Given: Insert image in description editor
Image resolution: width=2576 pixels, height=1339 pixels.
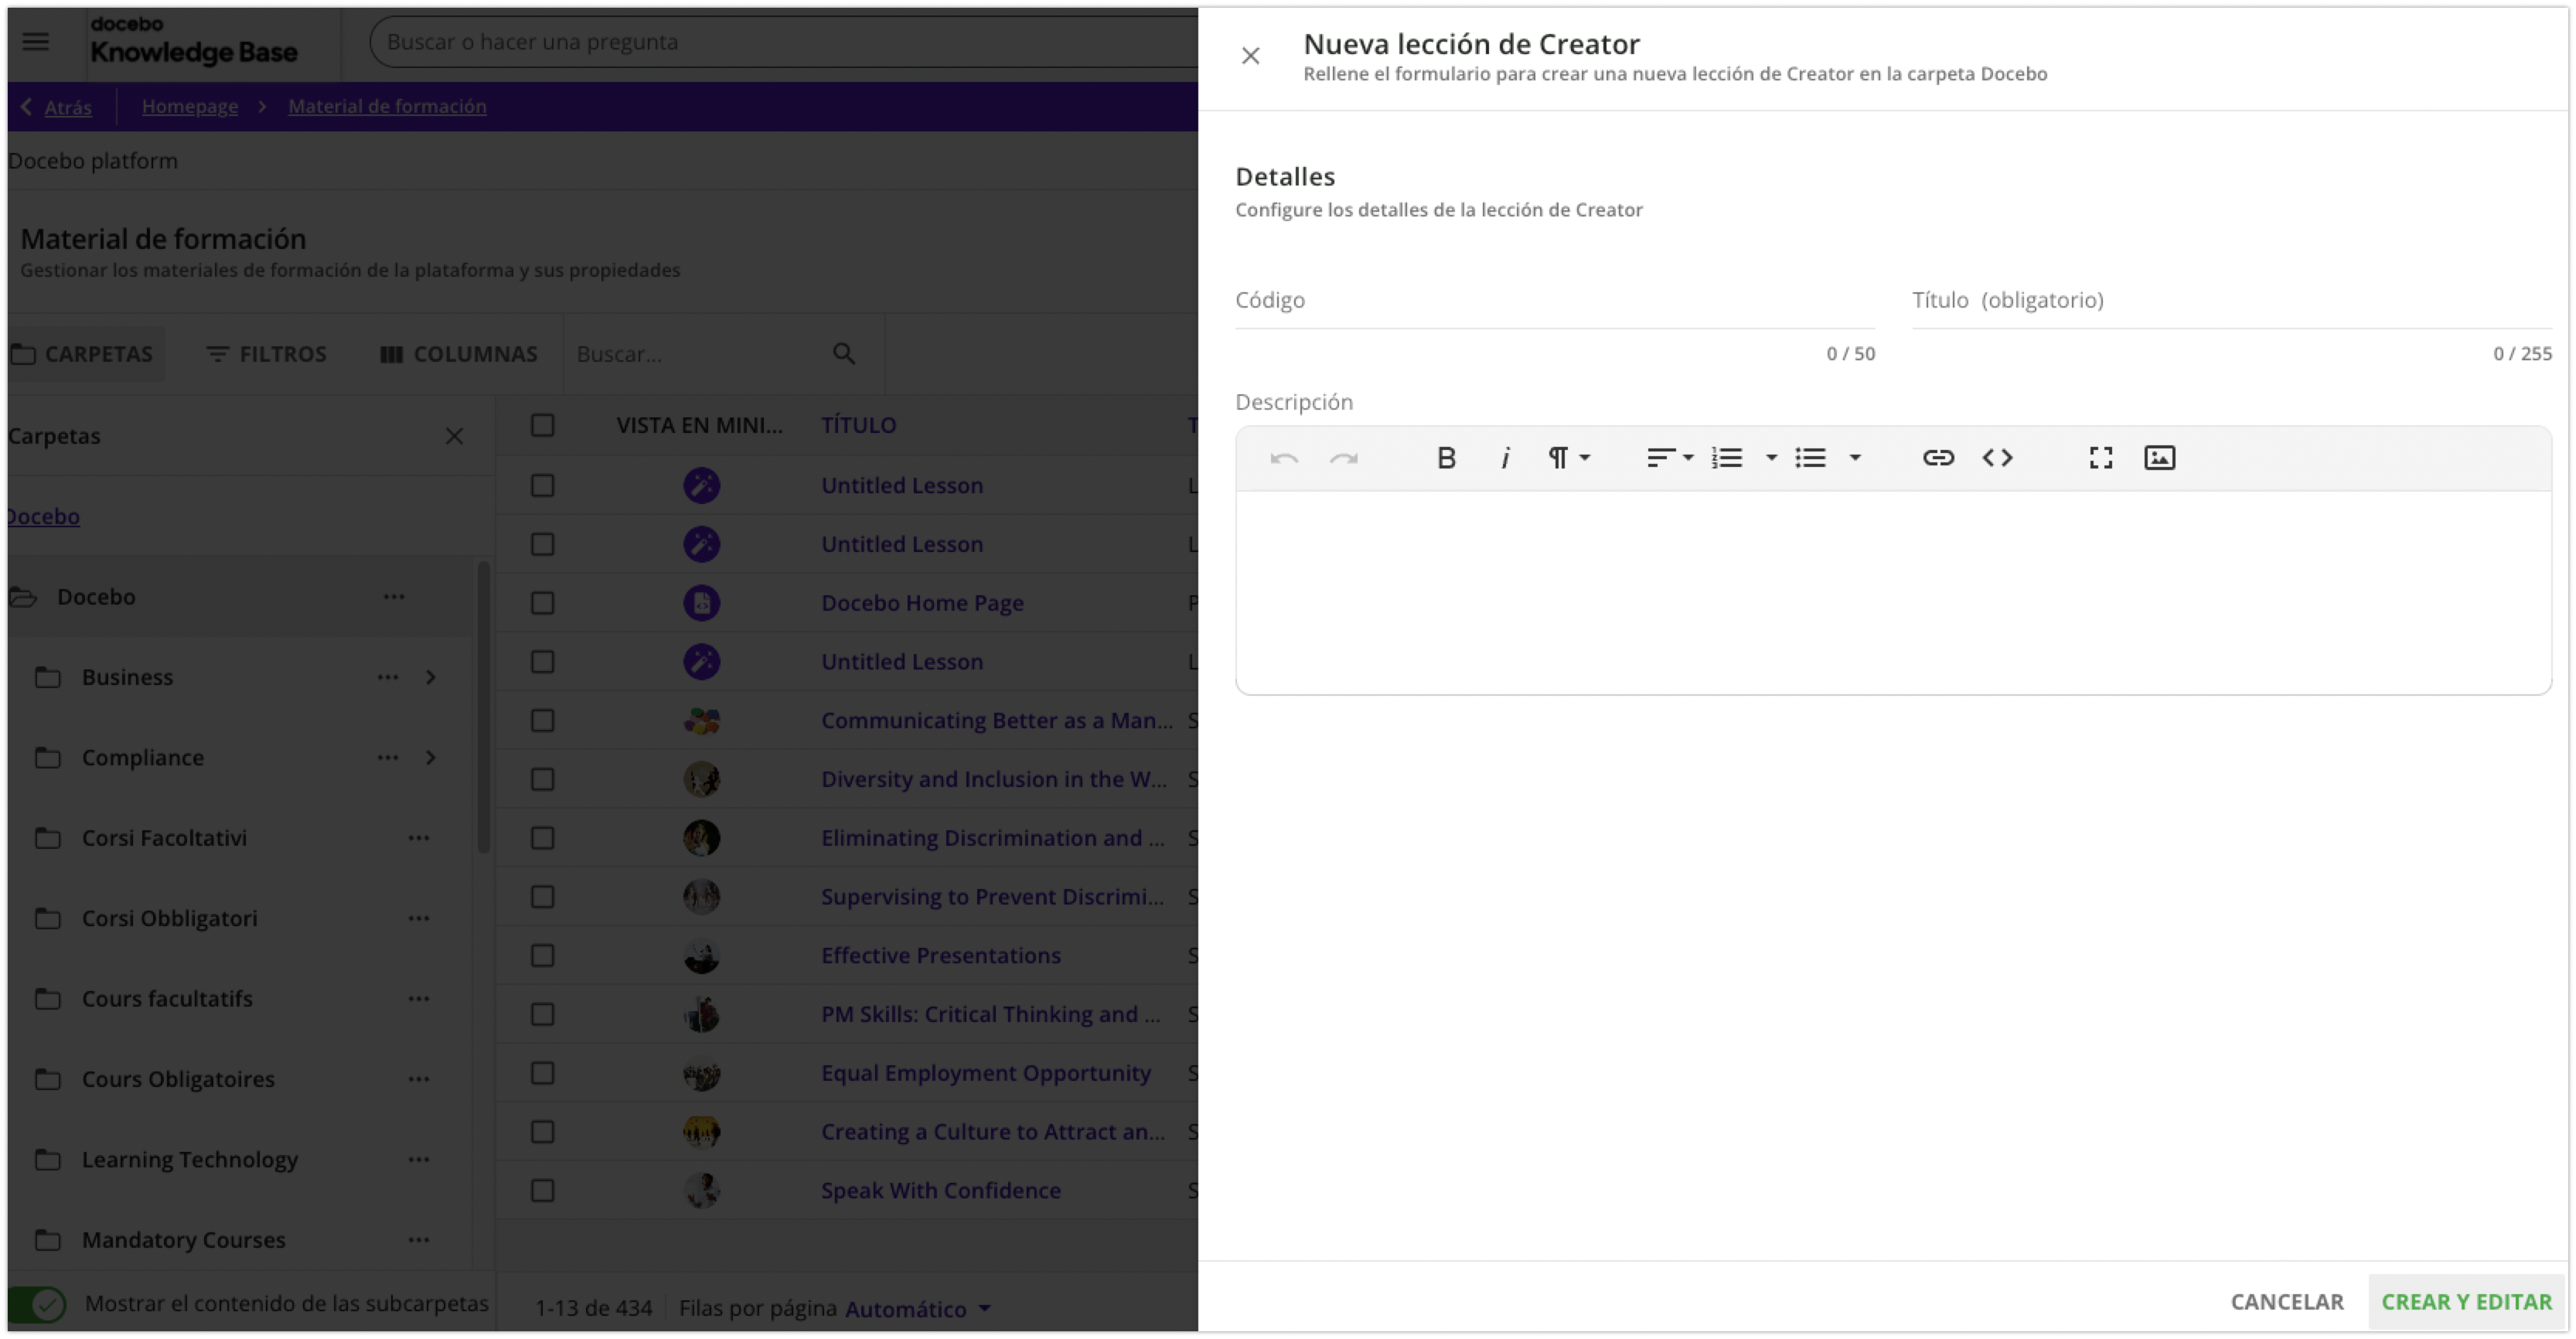Looking at the screenshot, I should (x=2159, y=458).
